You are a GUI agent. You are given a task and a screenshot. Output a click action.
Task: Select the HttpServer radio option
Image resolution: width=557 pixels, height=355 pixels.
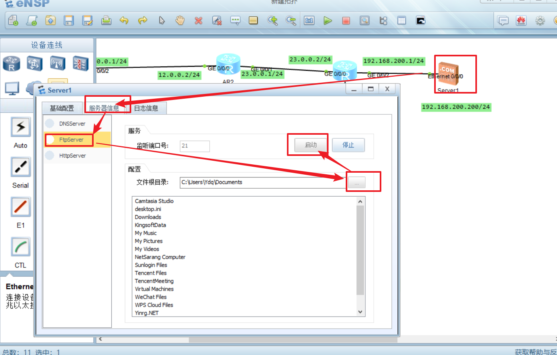pyautogui.click(x=50, y=156)
